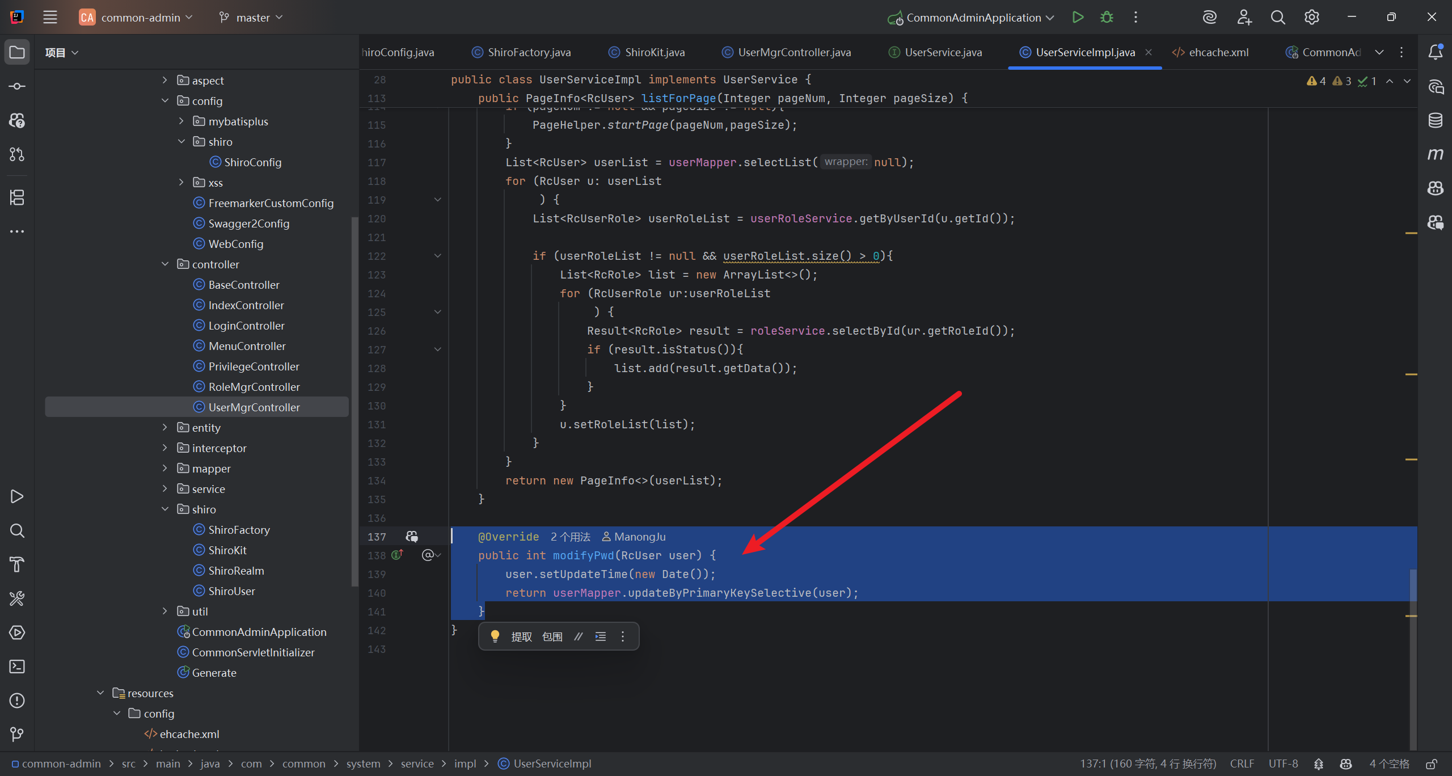Fold the code block at line 122

(x=438, y=256)
